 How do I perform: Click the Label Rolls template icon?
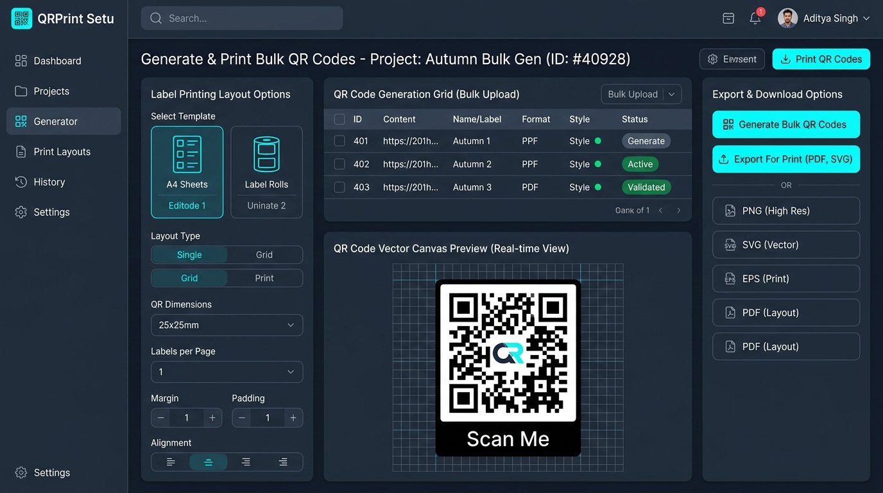266,154
